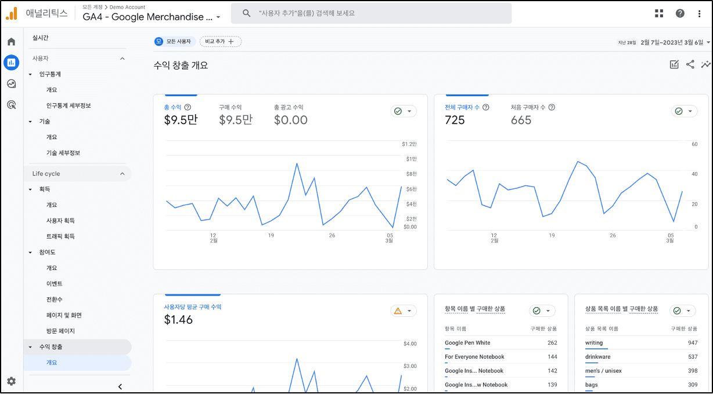Collapse the 인구통계 tree group

[x=30, y=75]
